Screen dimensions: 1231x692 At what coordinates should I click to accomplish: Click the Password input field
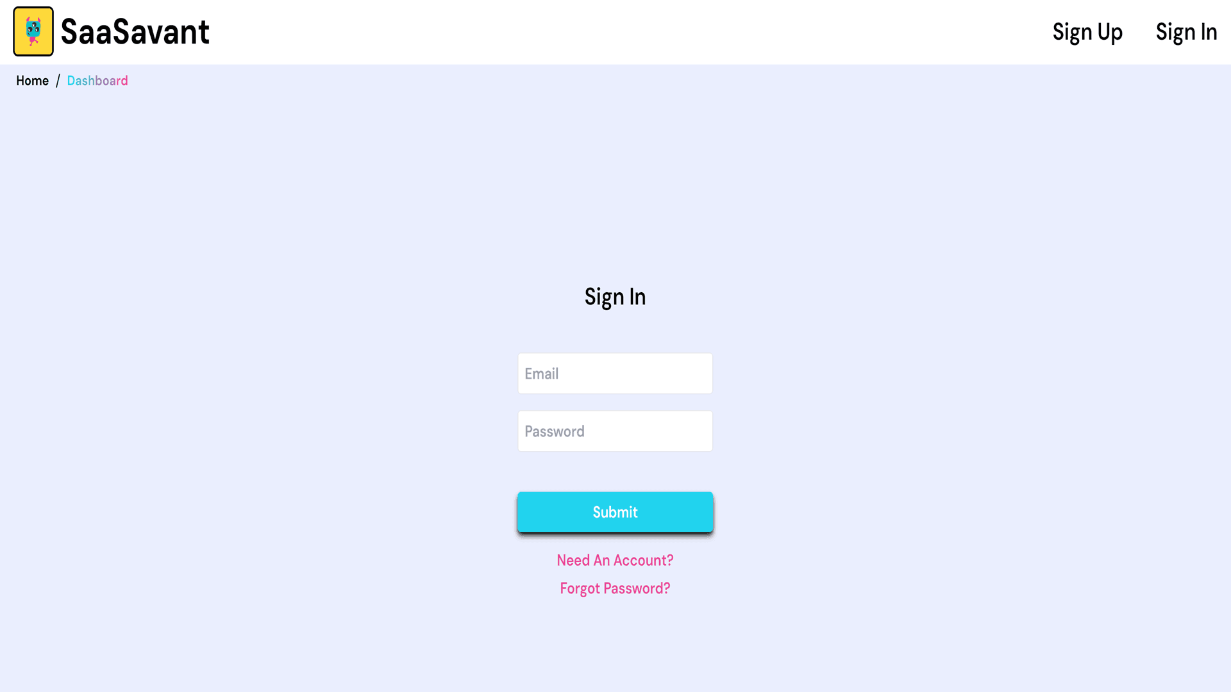615,430
